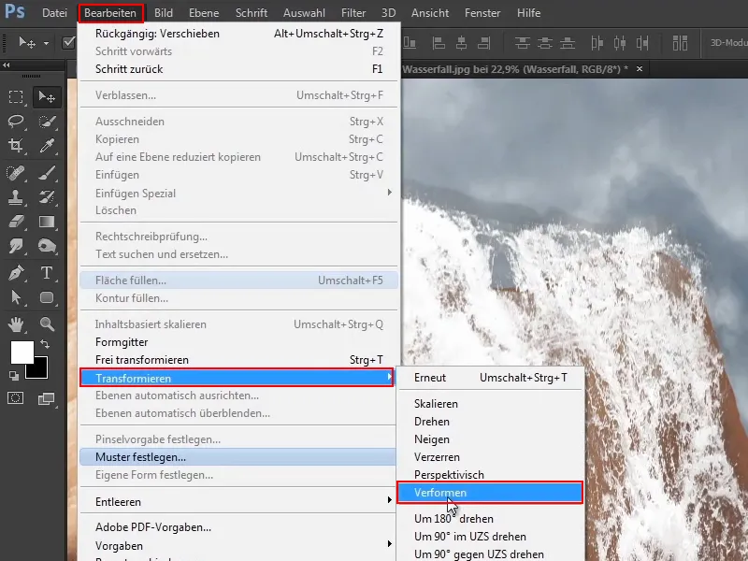
Task: Select the Pen tool
Action: click(x=16, y=273)
